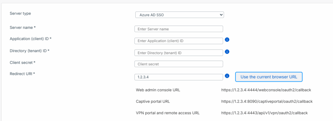
Task: Select the Web admin console callback URL text
Action: tap(266, 90)
